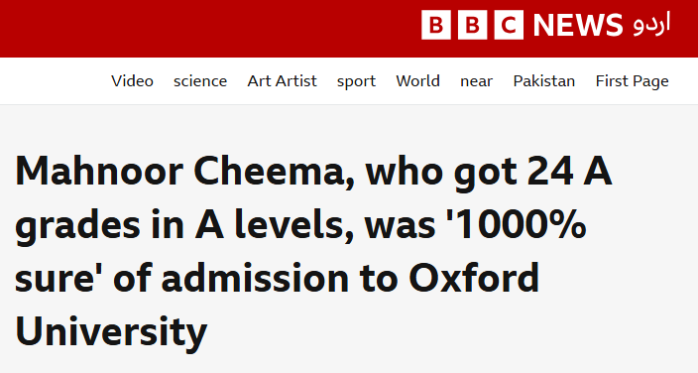Click the middle B block of BBC logo
This screenshot has width=698, height=373.
[x=472, y=25]
